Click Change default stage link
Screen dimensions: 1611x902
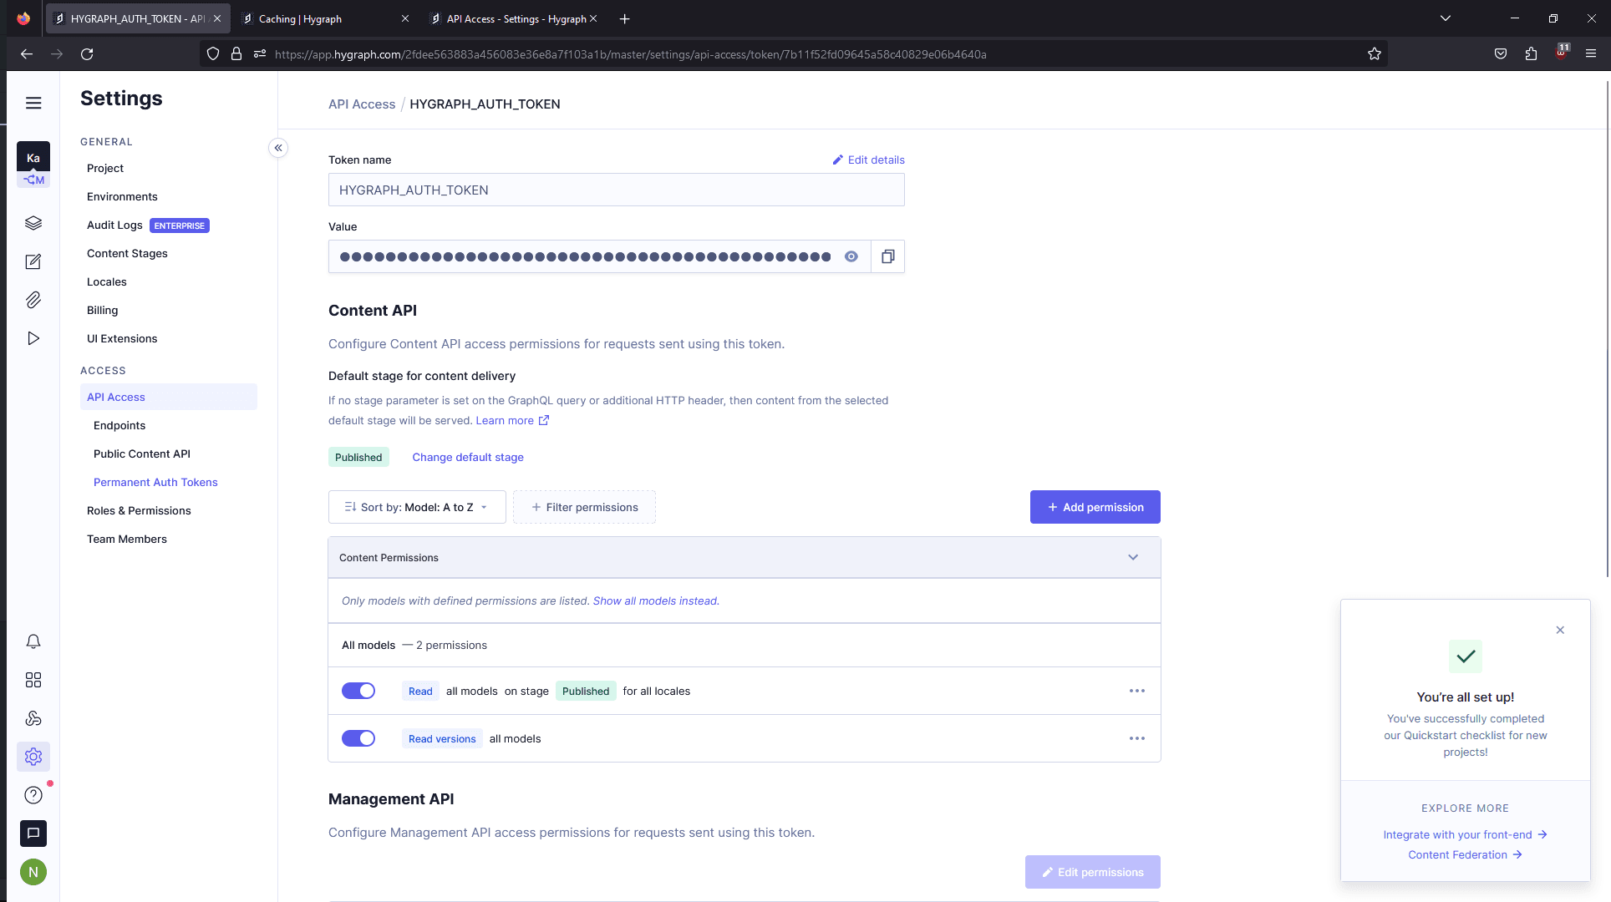468,457
